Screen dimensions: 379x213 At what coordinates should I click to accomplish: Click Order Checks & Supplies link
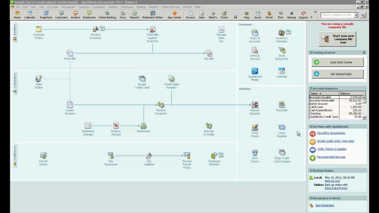332,149
